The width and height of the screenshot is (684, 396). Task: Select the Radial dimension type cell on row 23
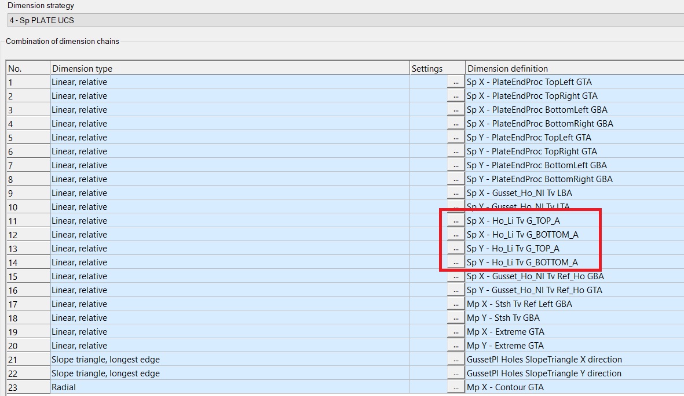(232, 387)
